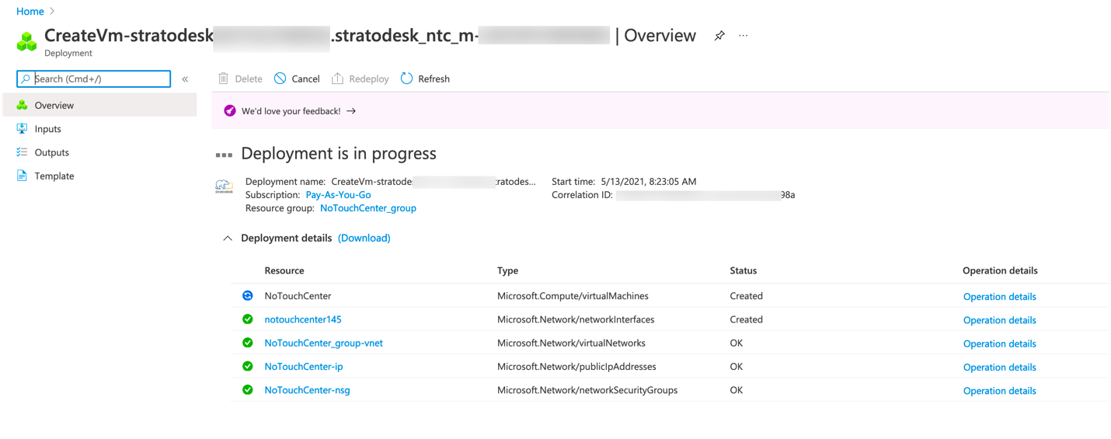Screen dimensions: 1111x439
Task: Click the Overview cubes icon in sidebar
Action: [x=22, y=105]
